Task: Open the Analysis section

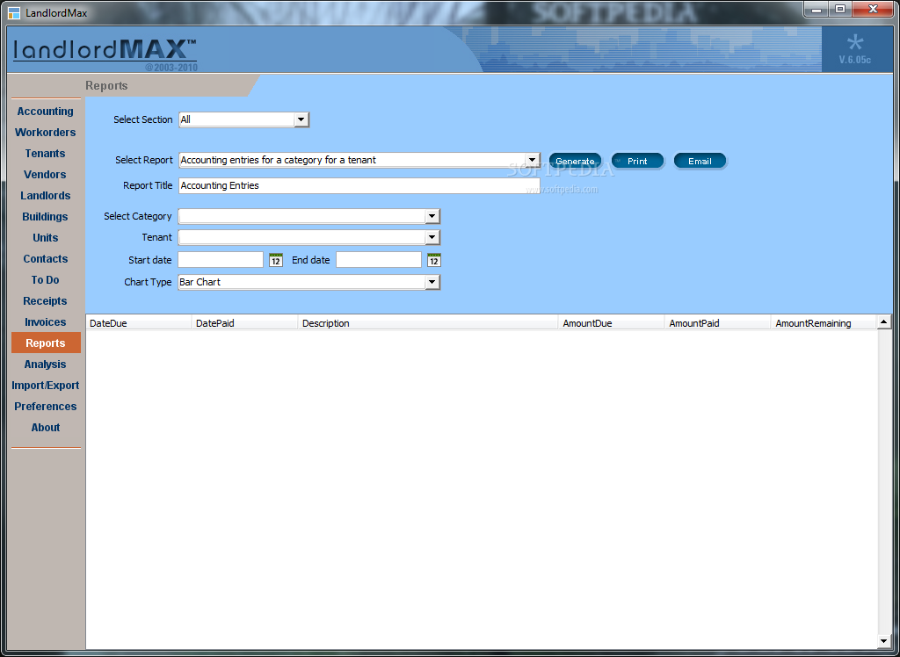Action: coord(46,365)
